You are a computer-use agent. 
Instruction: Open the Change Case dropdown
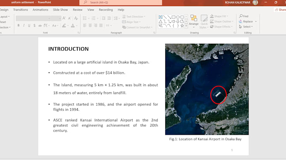(55, 26)
